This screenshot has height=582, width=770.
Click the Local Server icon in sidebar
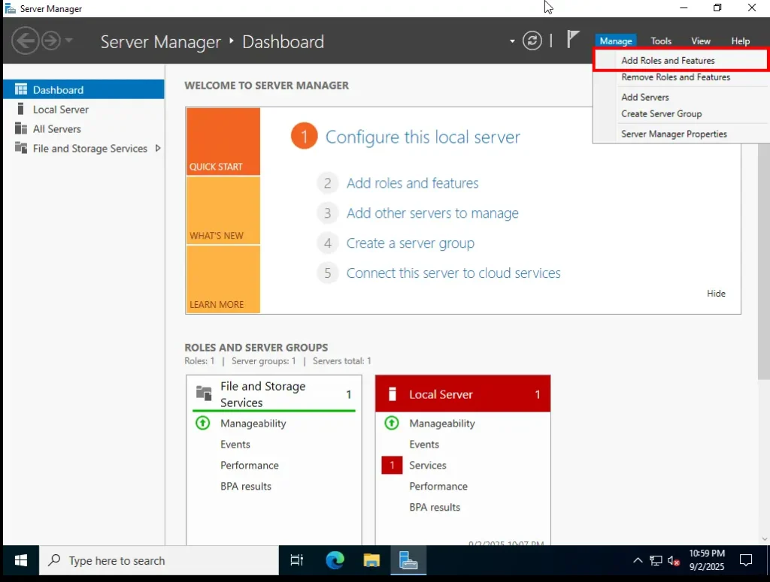[x=20, y=109]
